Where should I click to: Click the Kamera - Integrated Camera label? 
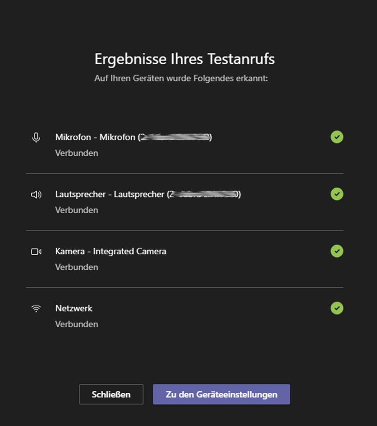tap(111, 251)
